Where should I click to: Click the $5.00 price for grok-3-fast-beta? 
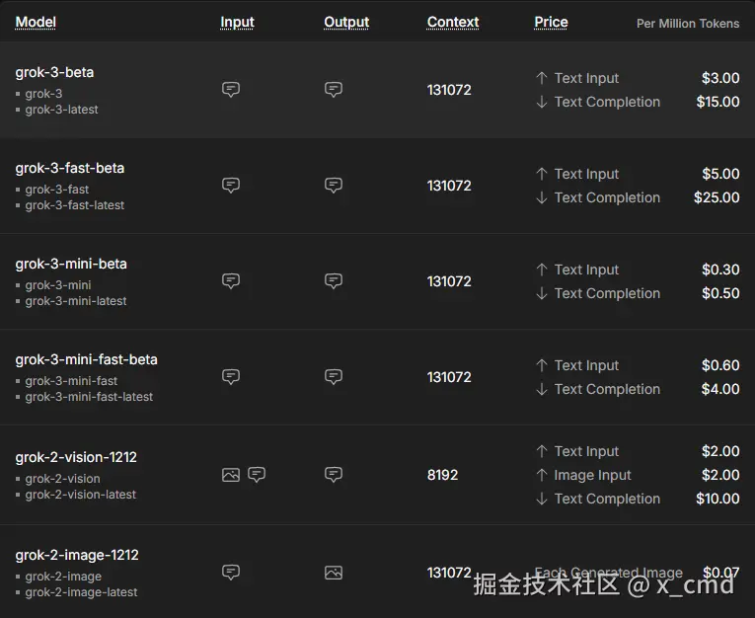(720, 174)
